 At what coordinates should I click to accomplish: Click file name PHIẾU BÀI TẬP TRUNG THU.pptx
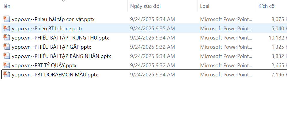pyautogui.click(x=60, y=38)
